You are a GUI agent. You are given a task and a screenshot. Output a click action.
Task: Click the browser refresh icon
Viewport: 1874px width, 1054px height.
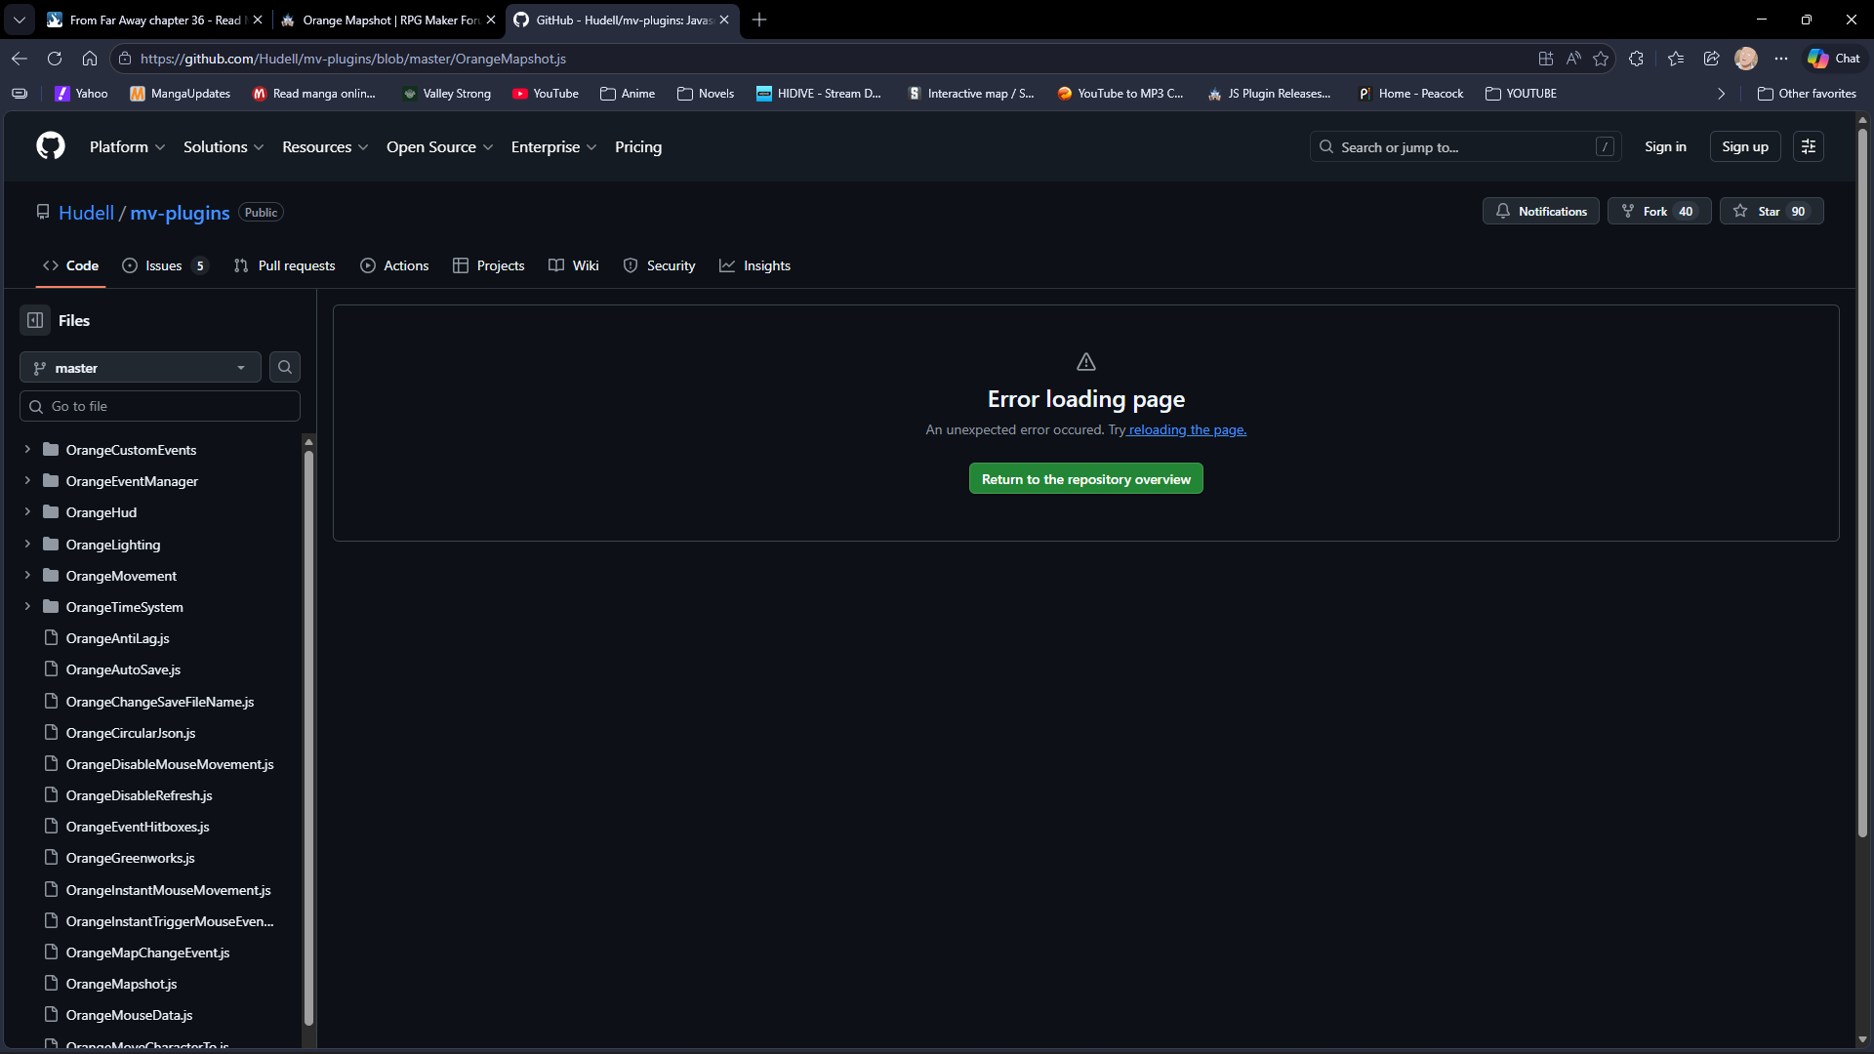[x=55, y=59]
